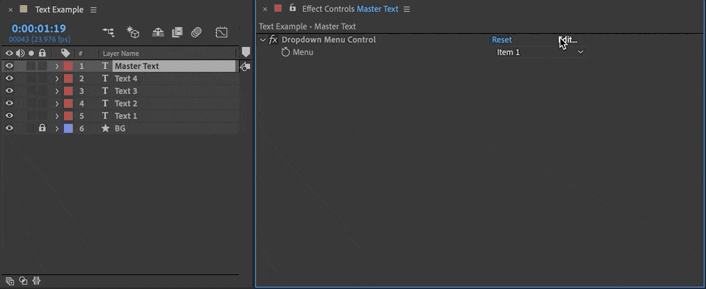Click the T icon of Master Text
Viewport: 706px width, 289px height.
(x=105, y=66)
